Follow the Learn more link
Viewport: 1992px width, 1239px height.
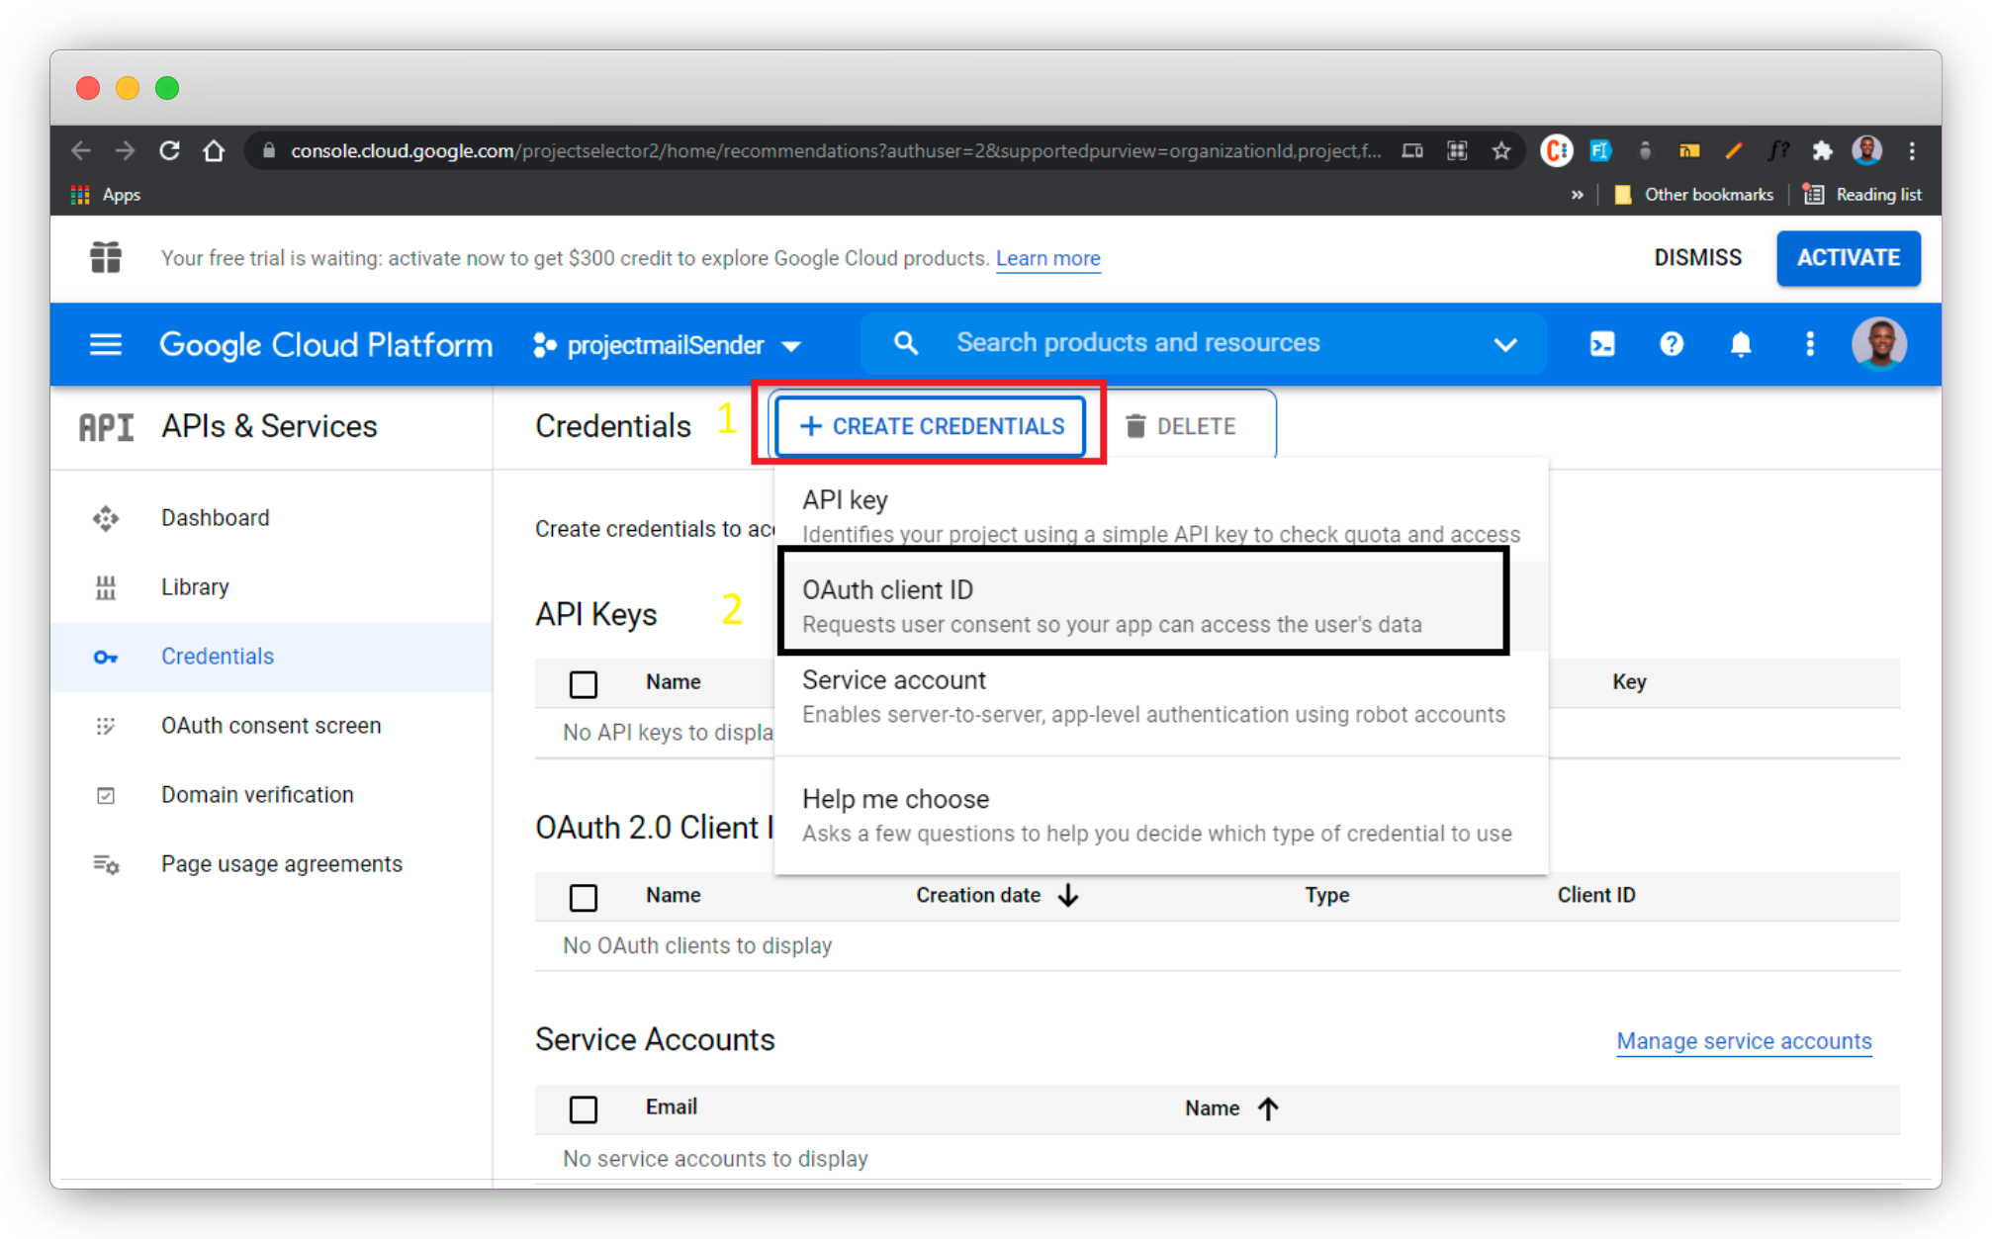coord(1047,258)
